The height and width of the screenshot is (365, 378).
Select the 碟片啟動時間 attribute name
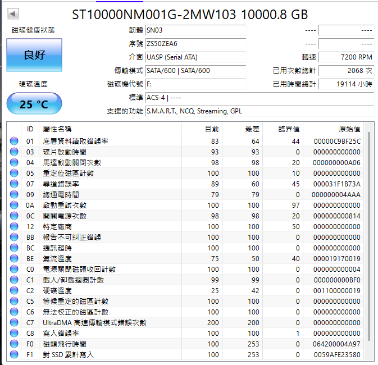pos(65,152)
